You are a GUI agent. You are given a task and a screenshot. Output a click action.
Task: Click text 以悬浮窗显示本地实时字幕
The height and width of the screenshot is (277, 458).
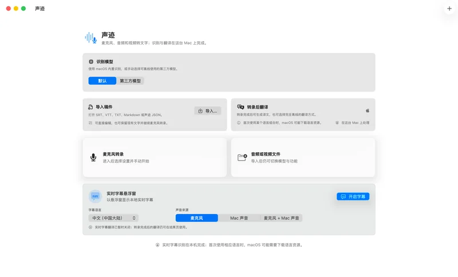tap(130, 200)
